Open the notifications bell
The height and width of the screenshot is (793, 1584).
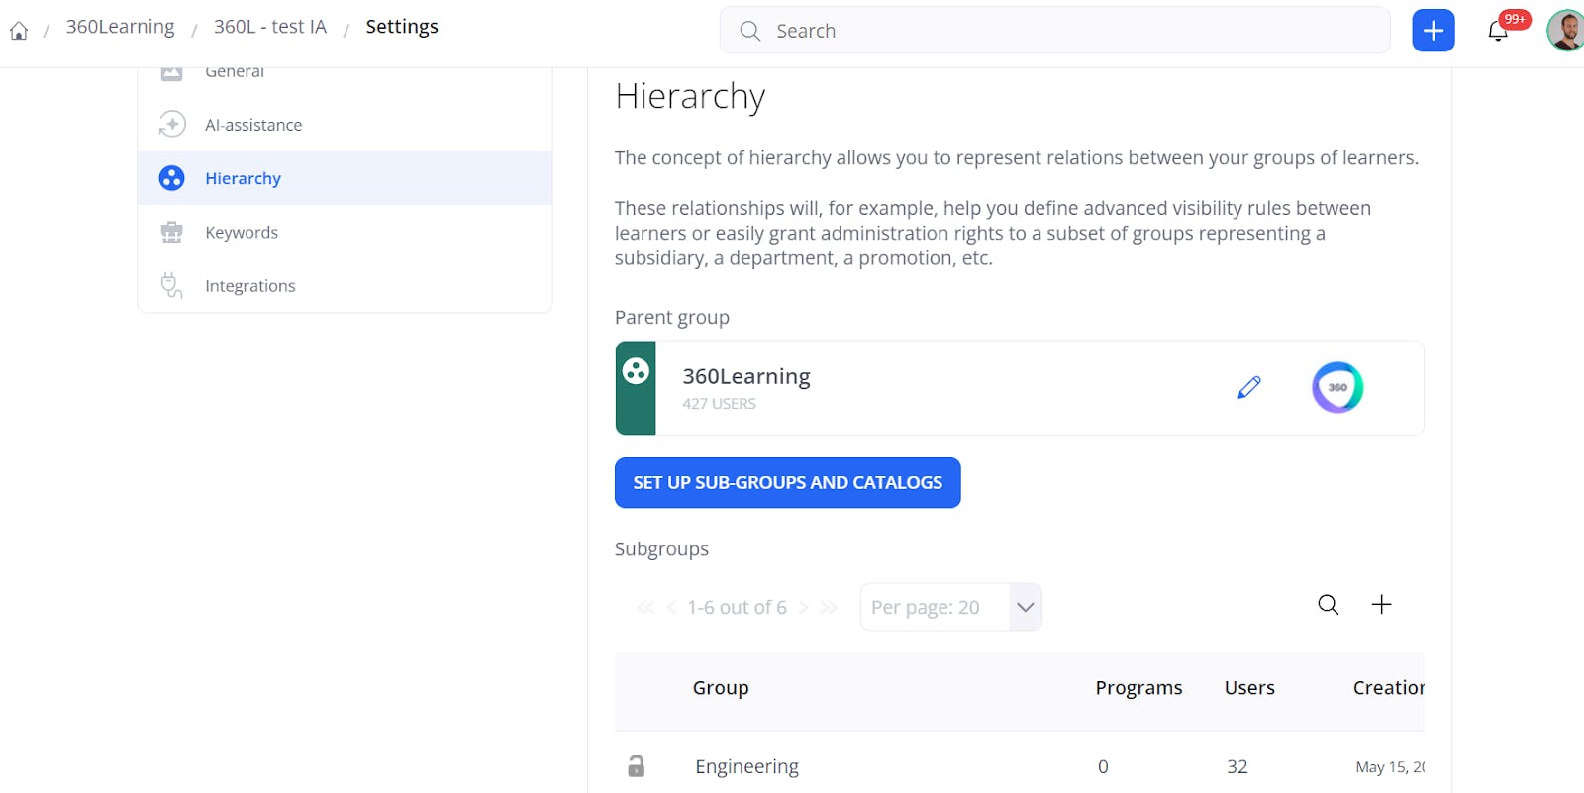point(1498,31)
